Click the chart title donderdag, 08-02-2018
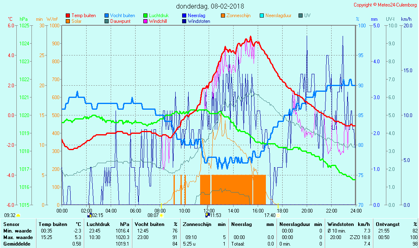Screen dimensions: 419x248 click(210, 6)
